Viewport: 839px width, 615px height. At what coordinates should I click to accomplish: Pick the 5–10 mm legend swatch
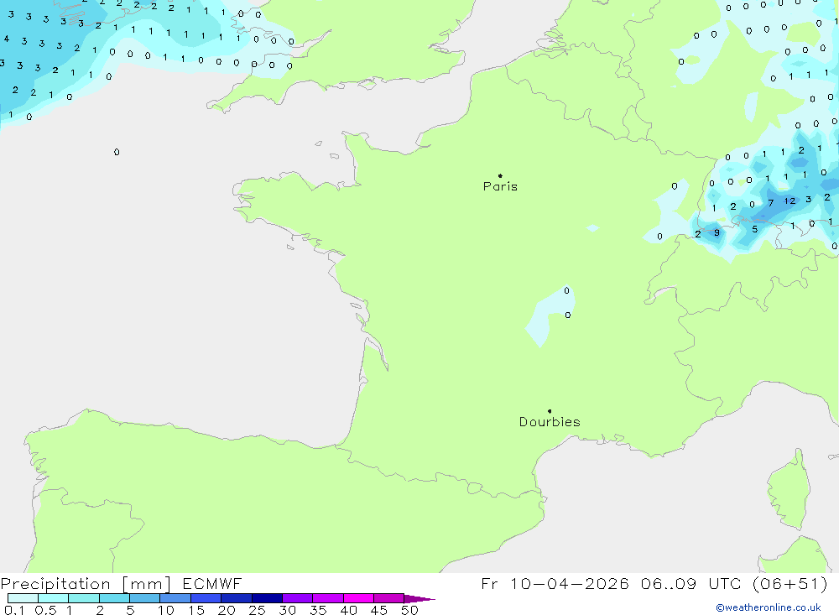tap(145, 598)
